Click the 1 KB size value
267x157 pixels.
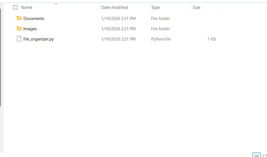pyautogui.click(x=211, y=39)
